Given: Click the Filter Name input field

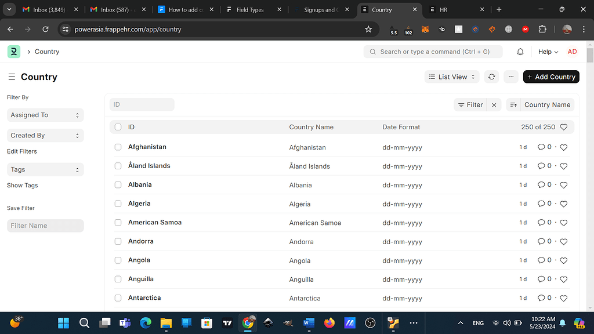Looking at the screenshot, I should [x=45, y=226].
